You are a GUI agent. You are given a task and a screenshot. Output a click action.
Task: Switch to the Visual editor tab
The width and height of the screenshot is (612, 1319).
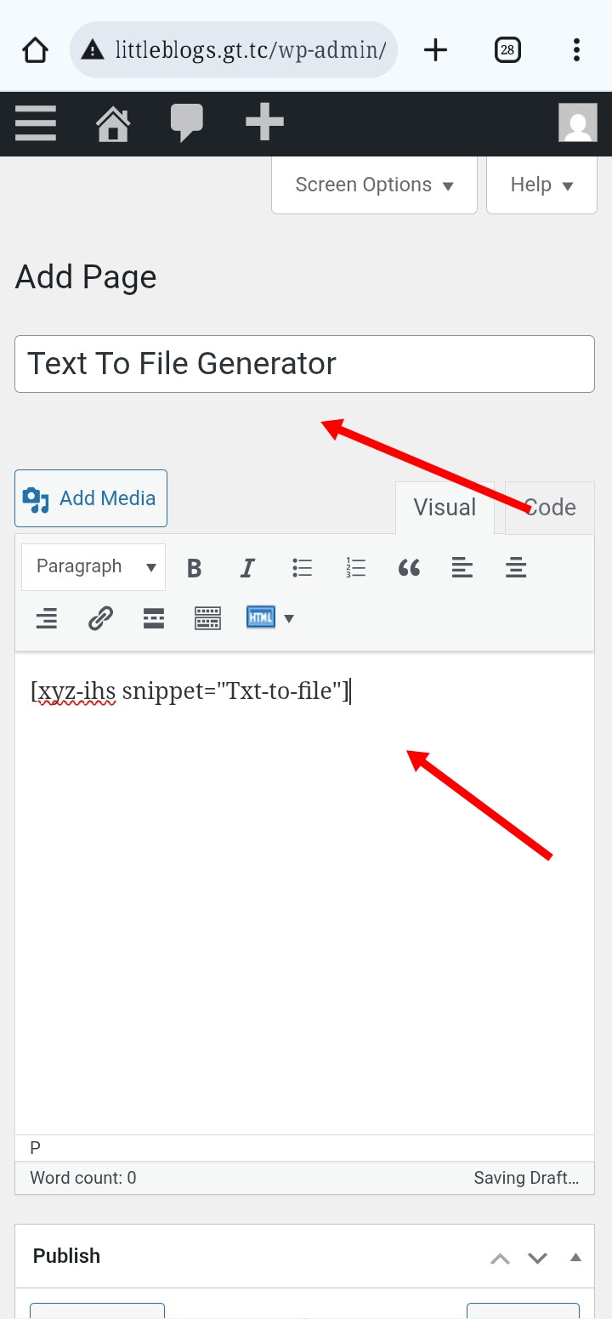point(445,508)
